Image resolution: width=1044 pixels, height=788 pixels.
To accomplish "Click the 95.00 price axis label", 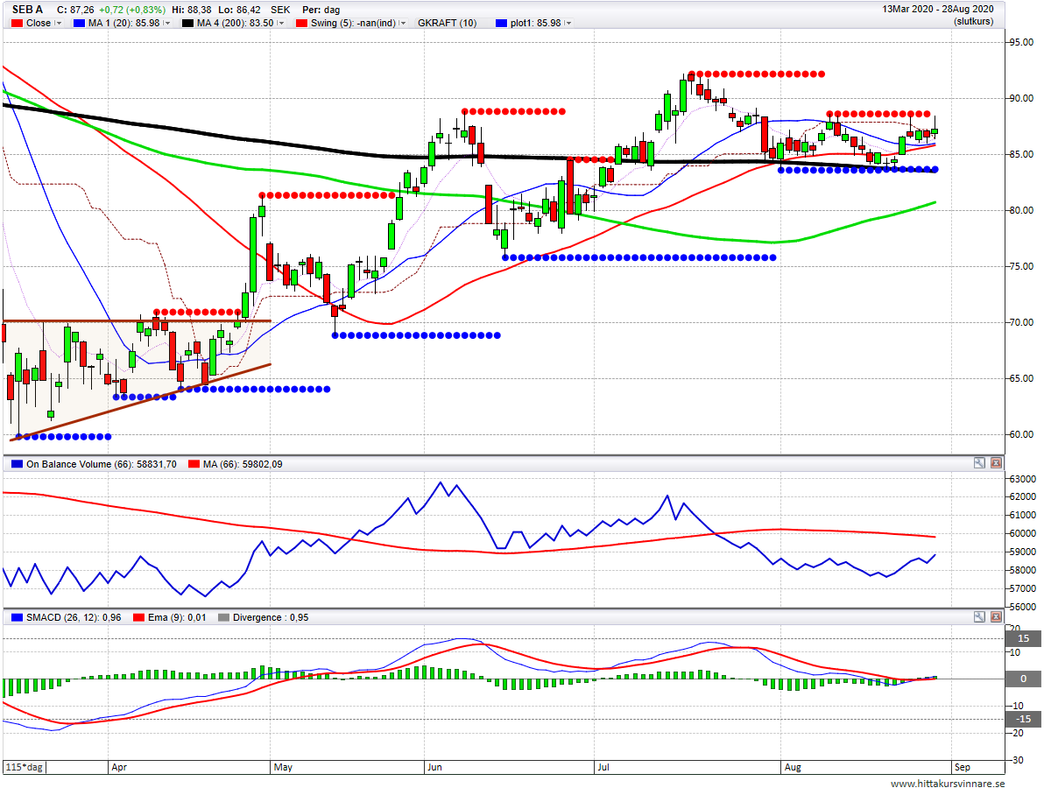I will pyautogui.click(x=1021, y=42).
